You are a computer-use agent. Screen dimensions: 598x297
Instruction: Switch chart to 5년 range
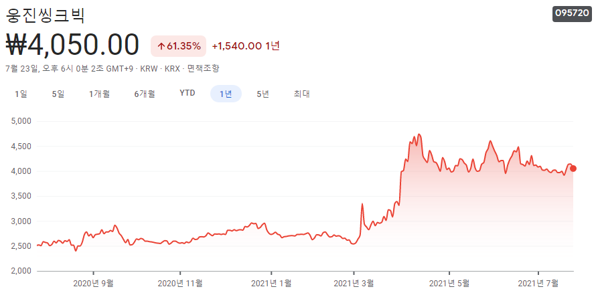[263, 94]
